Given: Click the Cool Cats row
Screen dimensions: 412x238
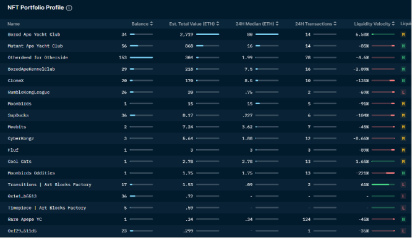Looking at the screenshot, I should click(206, 162).
